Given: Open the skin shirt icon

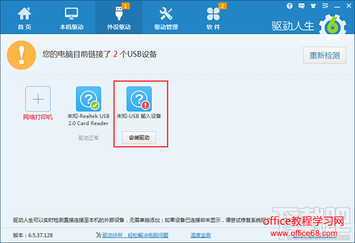Looking at the screenshot, I should [314, 6].
